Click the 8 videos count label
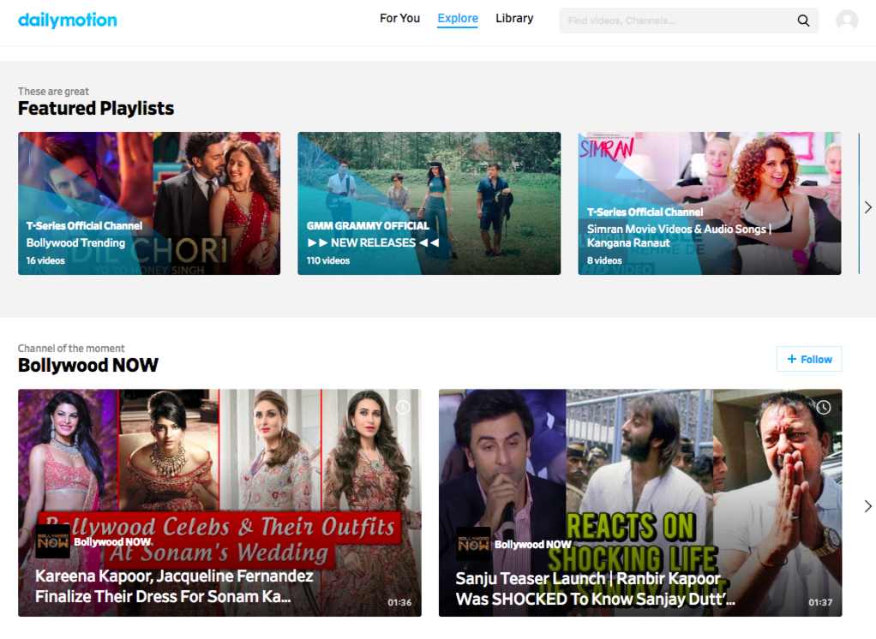Image resolution: width=876 pixels, height=639 pixels. coord(604,260)
